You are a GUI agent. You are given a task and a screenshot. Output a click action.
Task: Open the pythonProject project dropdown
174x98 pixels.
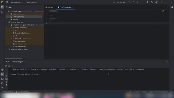pyautogui.click(x=17, y=2)
